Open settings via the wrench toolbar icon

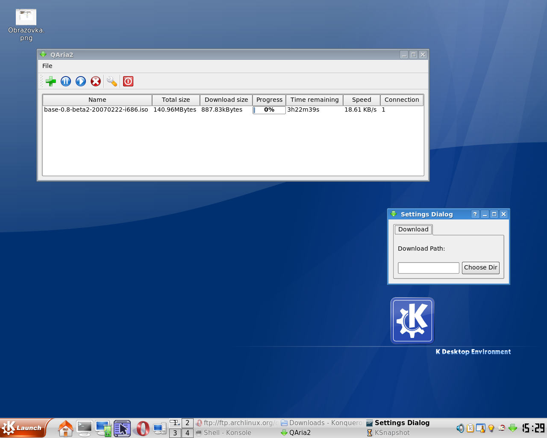click(x=112, y=81)
